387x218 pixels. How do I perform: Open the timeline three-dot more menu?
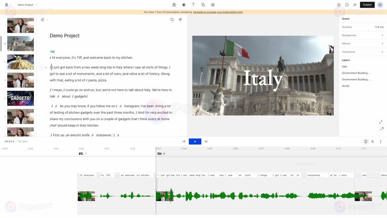click(380, 141)
